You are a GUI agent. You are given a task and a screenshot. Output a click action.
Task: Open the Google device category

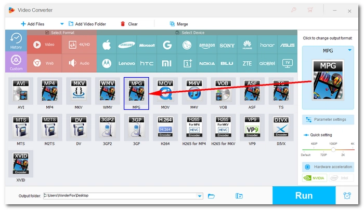(167, 45)
